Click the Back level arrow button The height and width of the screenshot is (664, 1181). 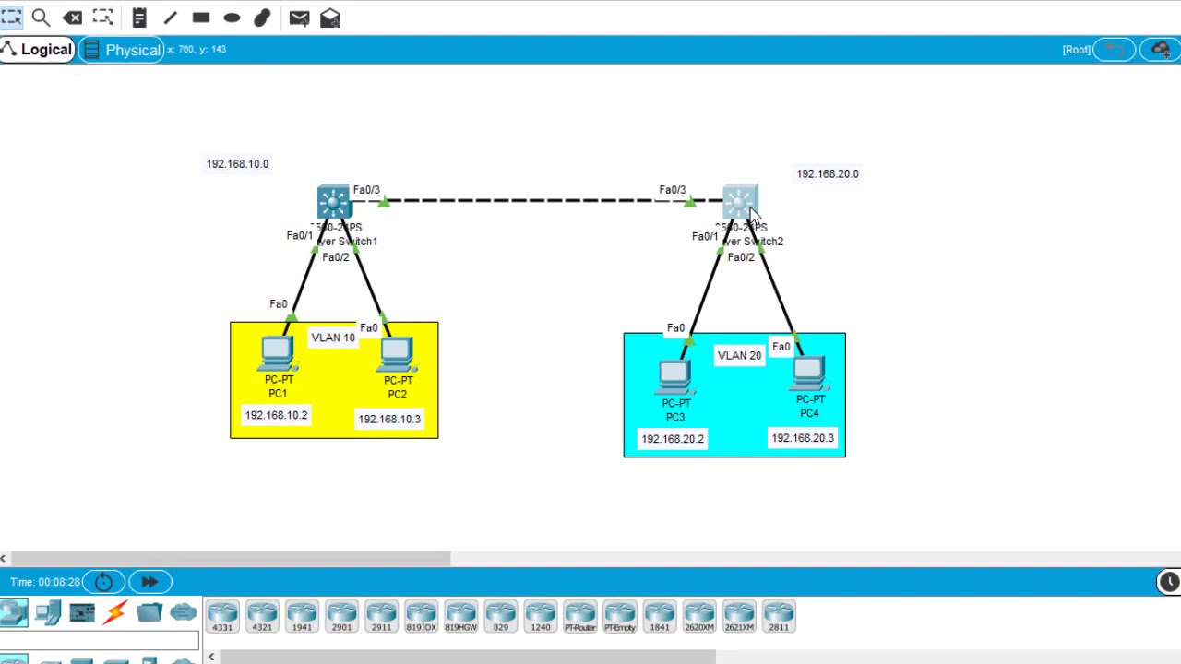1116,50
